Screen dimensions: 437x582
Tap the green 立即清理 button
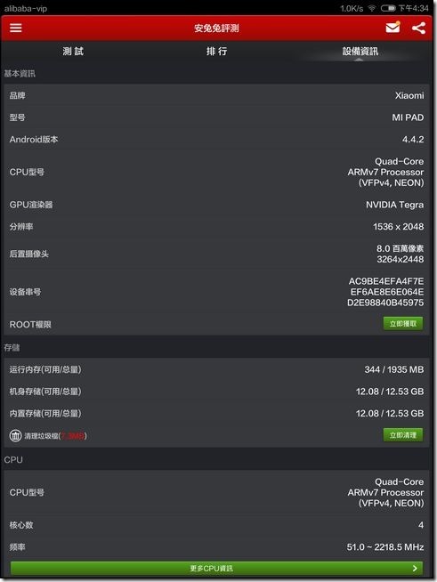[x=403, y=435]
